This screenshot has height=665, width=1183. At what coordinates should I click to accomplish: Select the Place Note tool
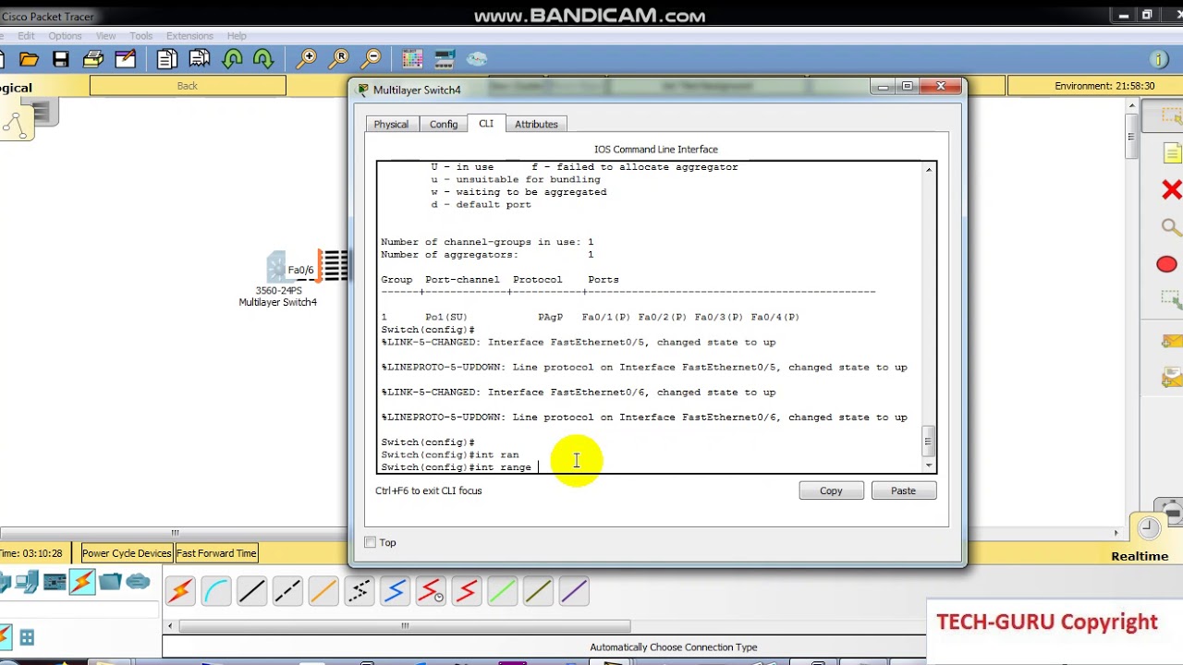(x=1172, y=153)
